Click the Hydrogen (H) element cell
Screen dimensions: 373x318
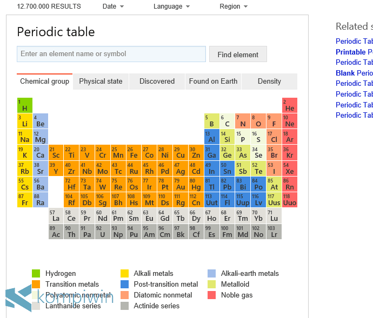(25, 105)
